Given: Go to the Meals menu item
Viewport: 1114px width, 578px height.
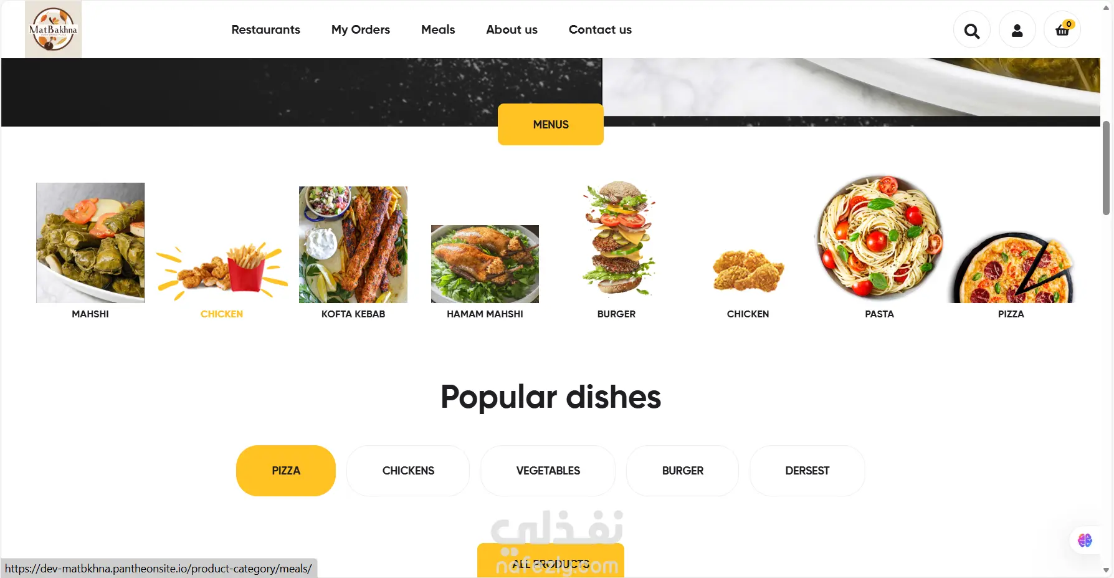Looking at the screenshot, I should click(x=438, y=29).
